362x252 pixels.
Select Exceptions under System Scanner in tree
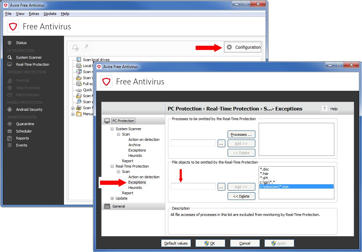pyautogui.click(x=137, y=150)
